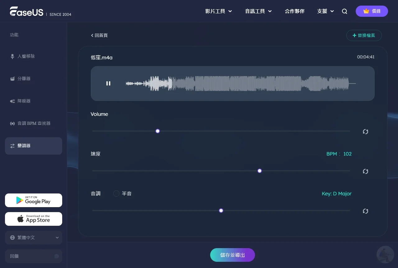This screenshot has height=268, width=398.
Task: Reset the 音調 pitch slider
Action: pyautogui.click(x=365, y=211)
